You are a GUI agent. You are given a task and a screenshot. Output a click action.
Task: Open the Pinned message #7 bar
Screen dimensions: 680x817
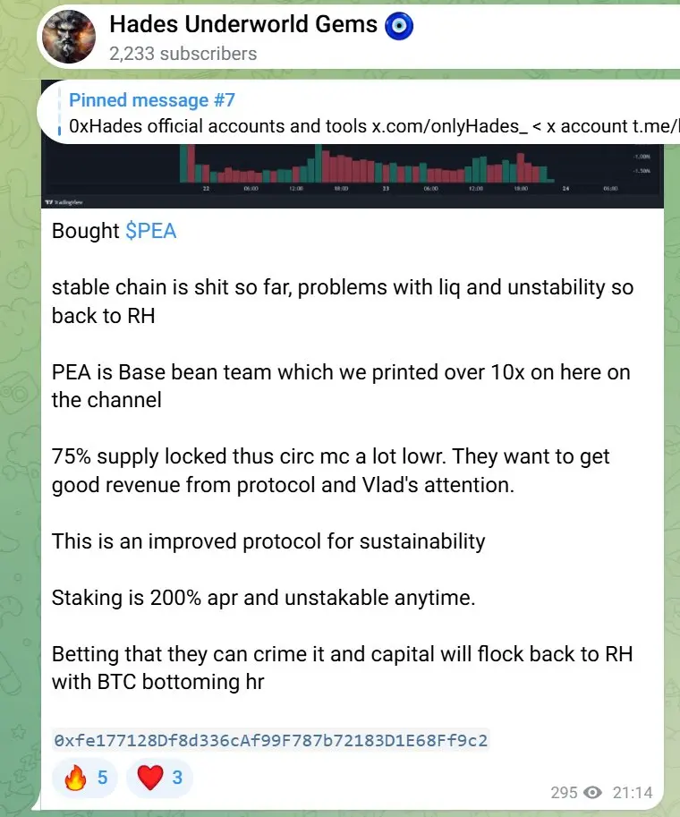point(360,112)
